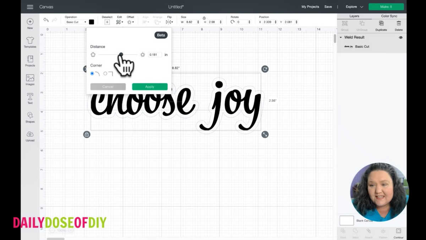Screen dimensions: 426x240
Task: Click Apply in the offset dialog
Action: [x=150, y=87]
